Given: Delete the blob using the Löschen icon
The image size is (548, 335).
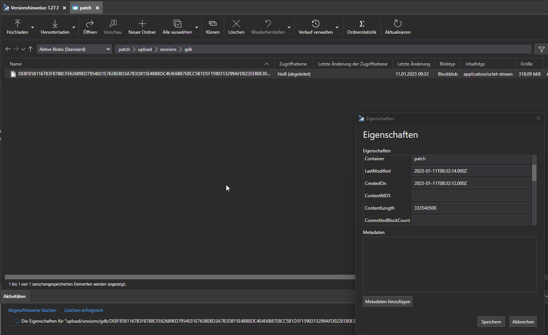Looking at the screenshot, I should pyautogui.click(x=236, y=24).
